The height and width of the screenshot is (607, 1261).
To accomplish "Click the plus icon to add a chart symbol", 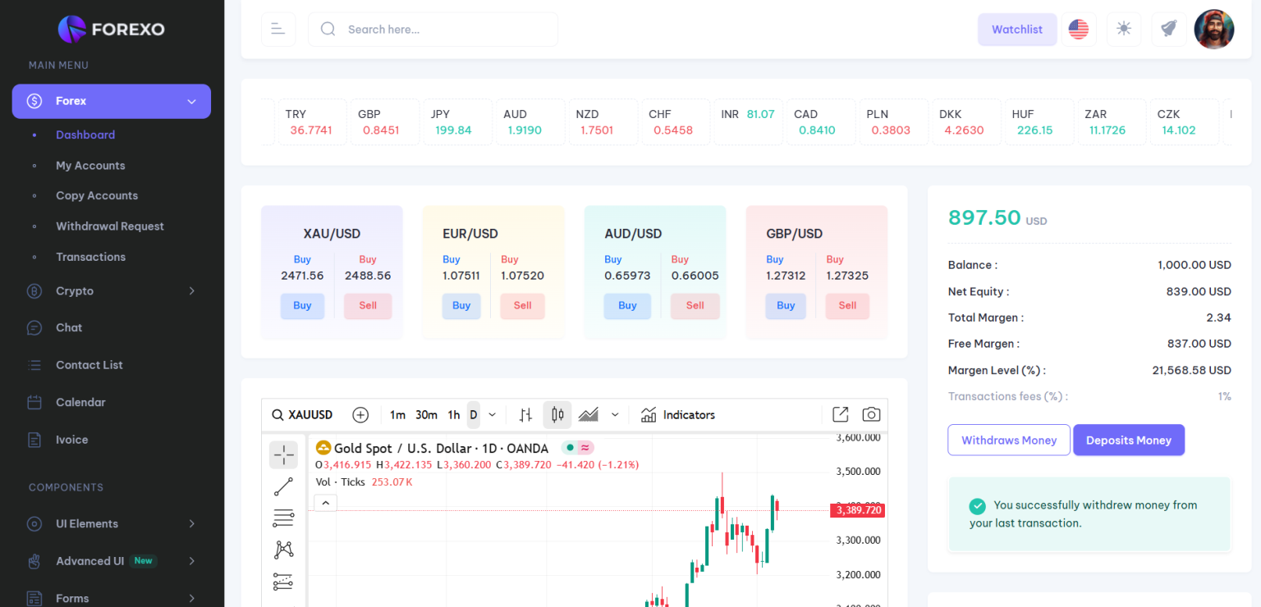I will click(360, 414).
